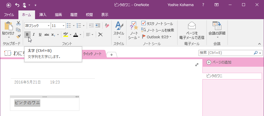Screen dimensions: 264x116
Task: Click the note container width arrows handle
Action: [x=77, y=97]
